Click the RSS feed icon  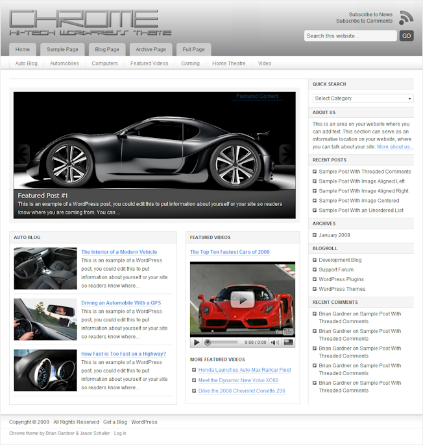pyautogui.click(x=406, y=17)
